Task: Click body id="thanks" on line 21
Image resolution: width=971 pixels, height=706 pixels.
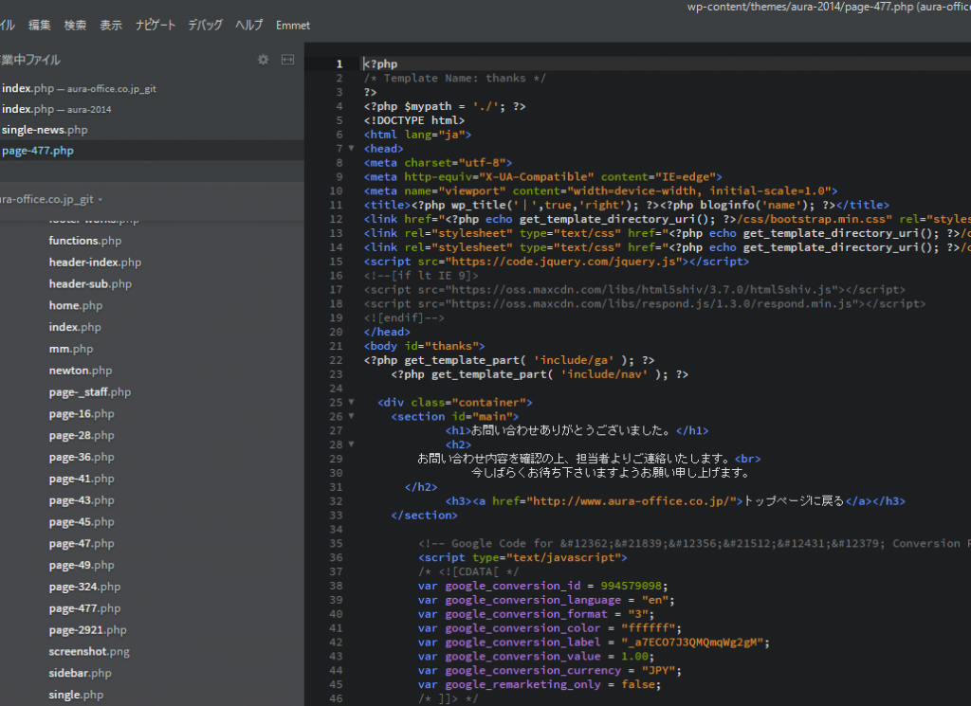Action: pos(424,346)
